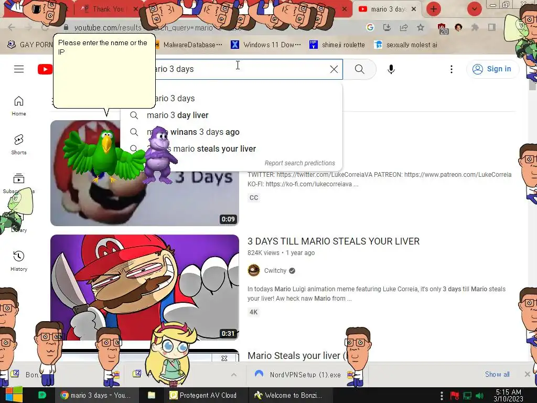The height and width of the screenshot is (403, 537).
Task: Clear the search box with X icon
Action: [334, 69]
